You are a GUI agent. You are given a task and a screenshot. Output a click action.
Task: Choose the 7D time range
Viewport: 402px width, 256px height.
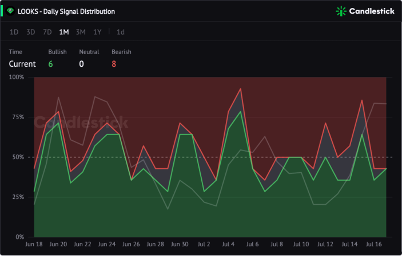47,32
